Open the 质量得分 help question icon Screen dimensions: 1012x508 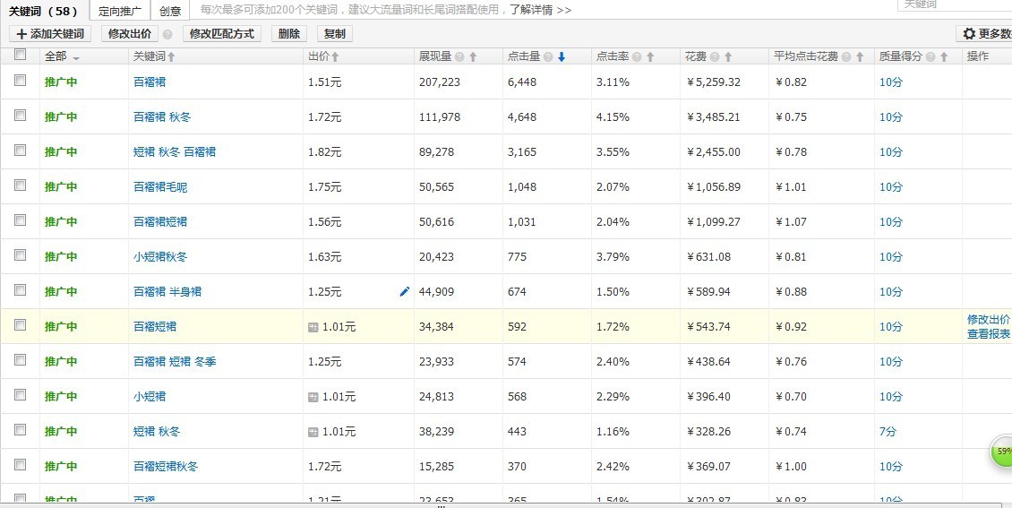pos(931,56)
